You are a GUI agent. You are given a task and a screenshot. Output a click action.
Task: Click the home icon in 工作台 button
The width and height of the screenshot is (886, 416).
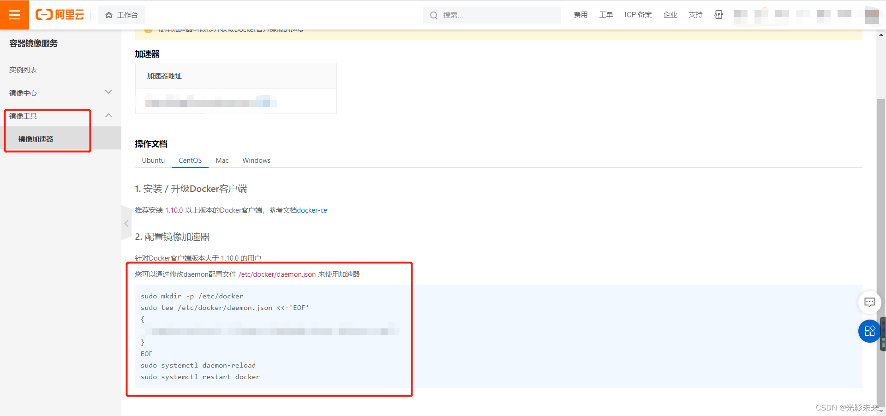tap(109, 15)
